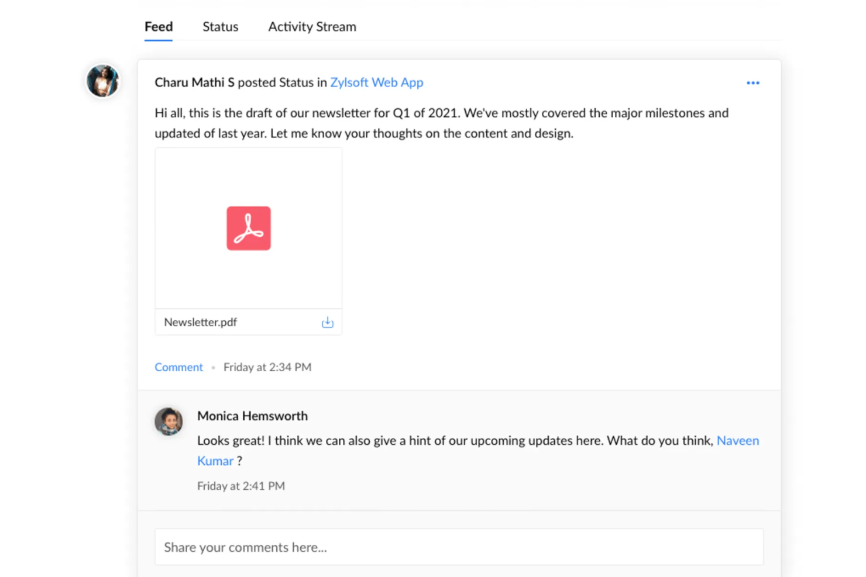Click the Friday at 2:34 PM timestamp
This screenshot has height=577, width=866.
[x=267, y=367]
